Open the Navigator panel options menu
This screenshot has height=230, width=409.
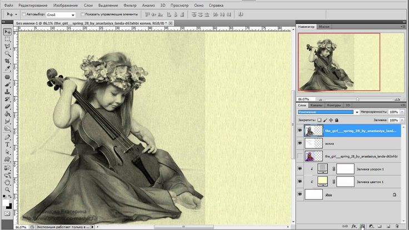click(x=403, y=27)
